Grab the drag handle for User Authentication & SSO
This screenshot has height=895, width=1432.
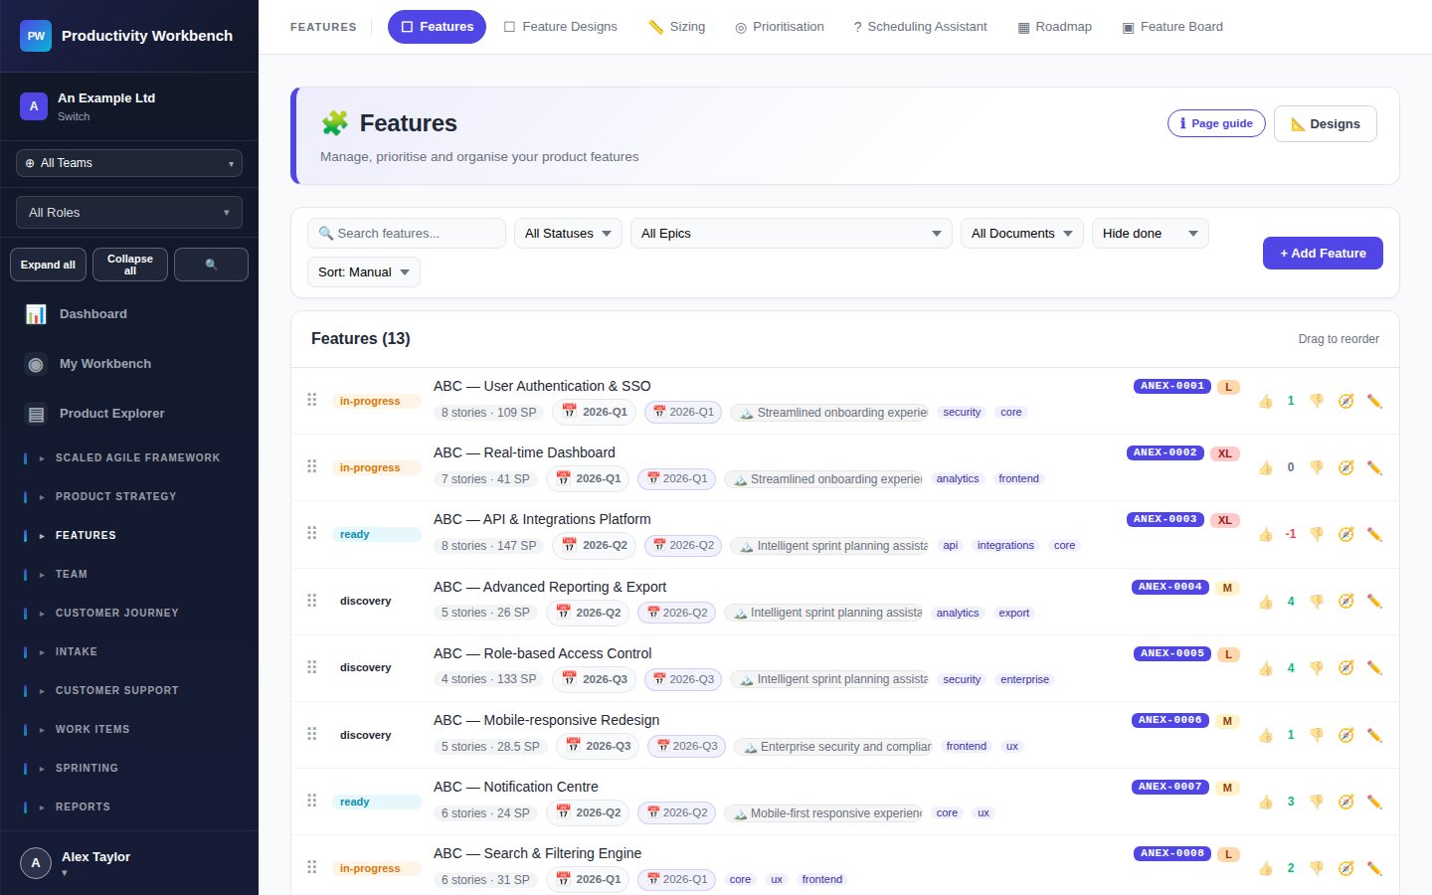(x=312, y=400)
